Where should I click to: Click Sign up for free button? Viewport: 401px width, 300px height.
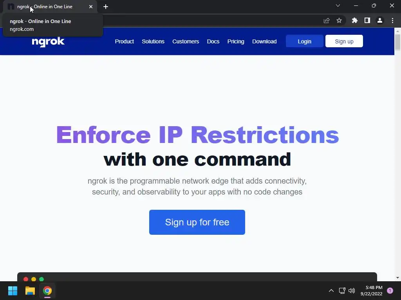pos(197,222)
